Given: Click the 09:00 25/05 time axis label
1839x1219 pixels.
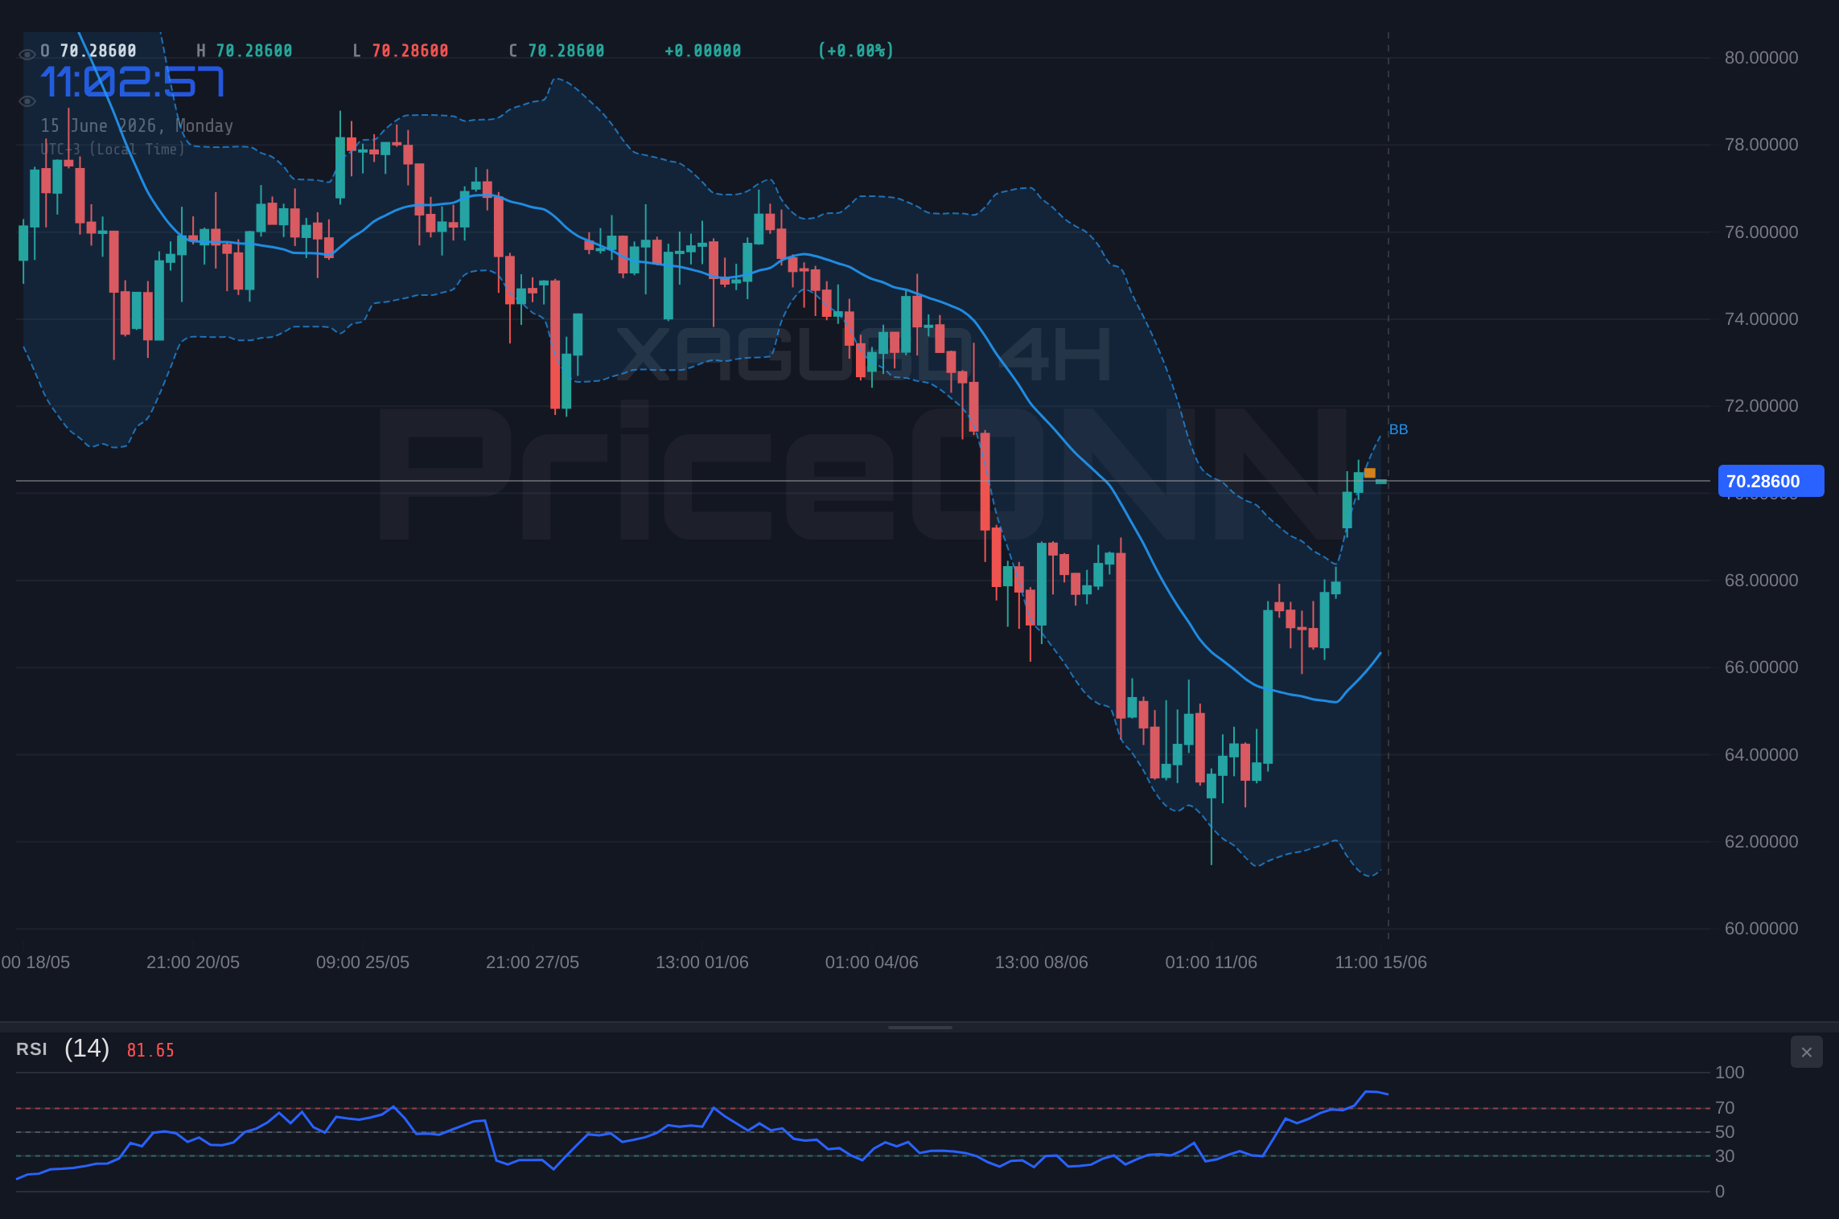Looking at the screenshot, I should [x=363, y=962].
